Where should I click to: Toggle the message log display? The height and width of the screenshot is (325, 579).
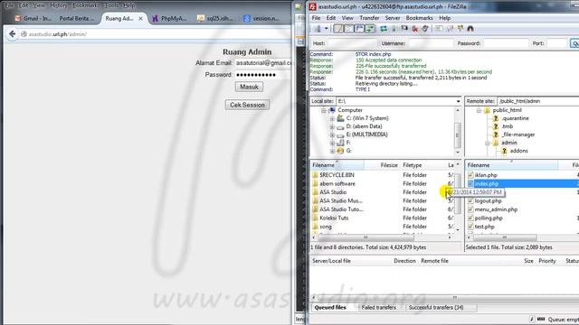click(x=338, y=29)
